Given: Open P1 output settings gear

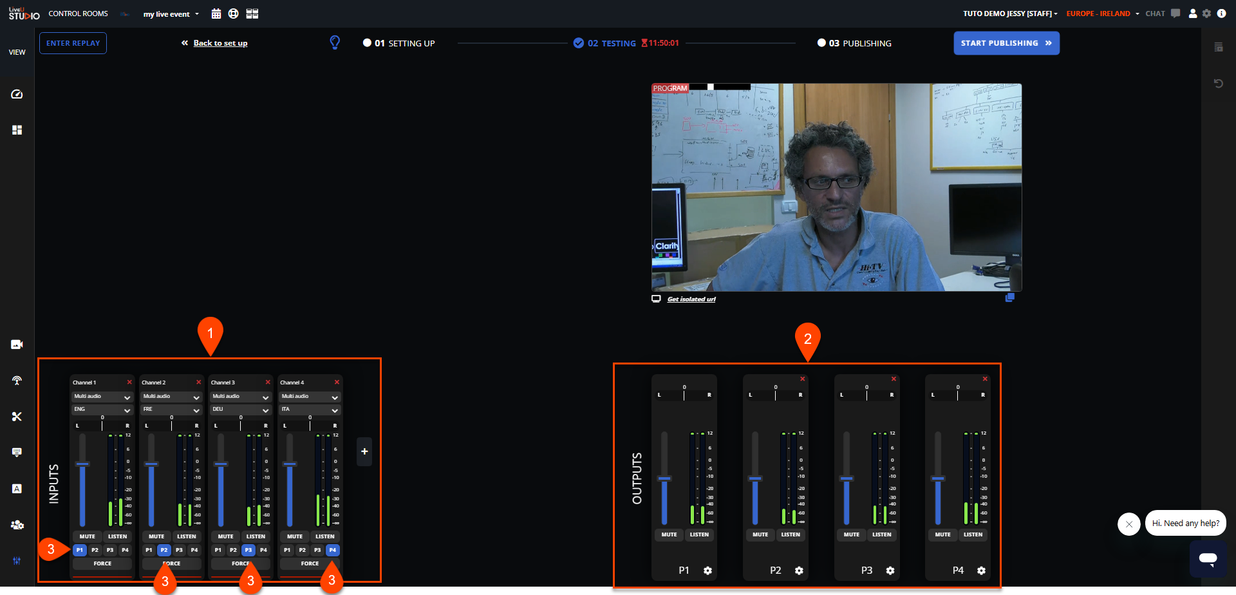Looking at the screenshot, I should (x=707, y=571).
